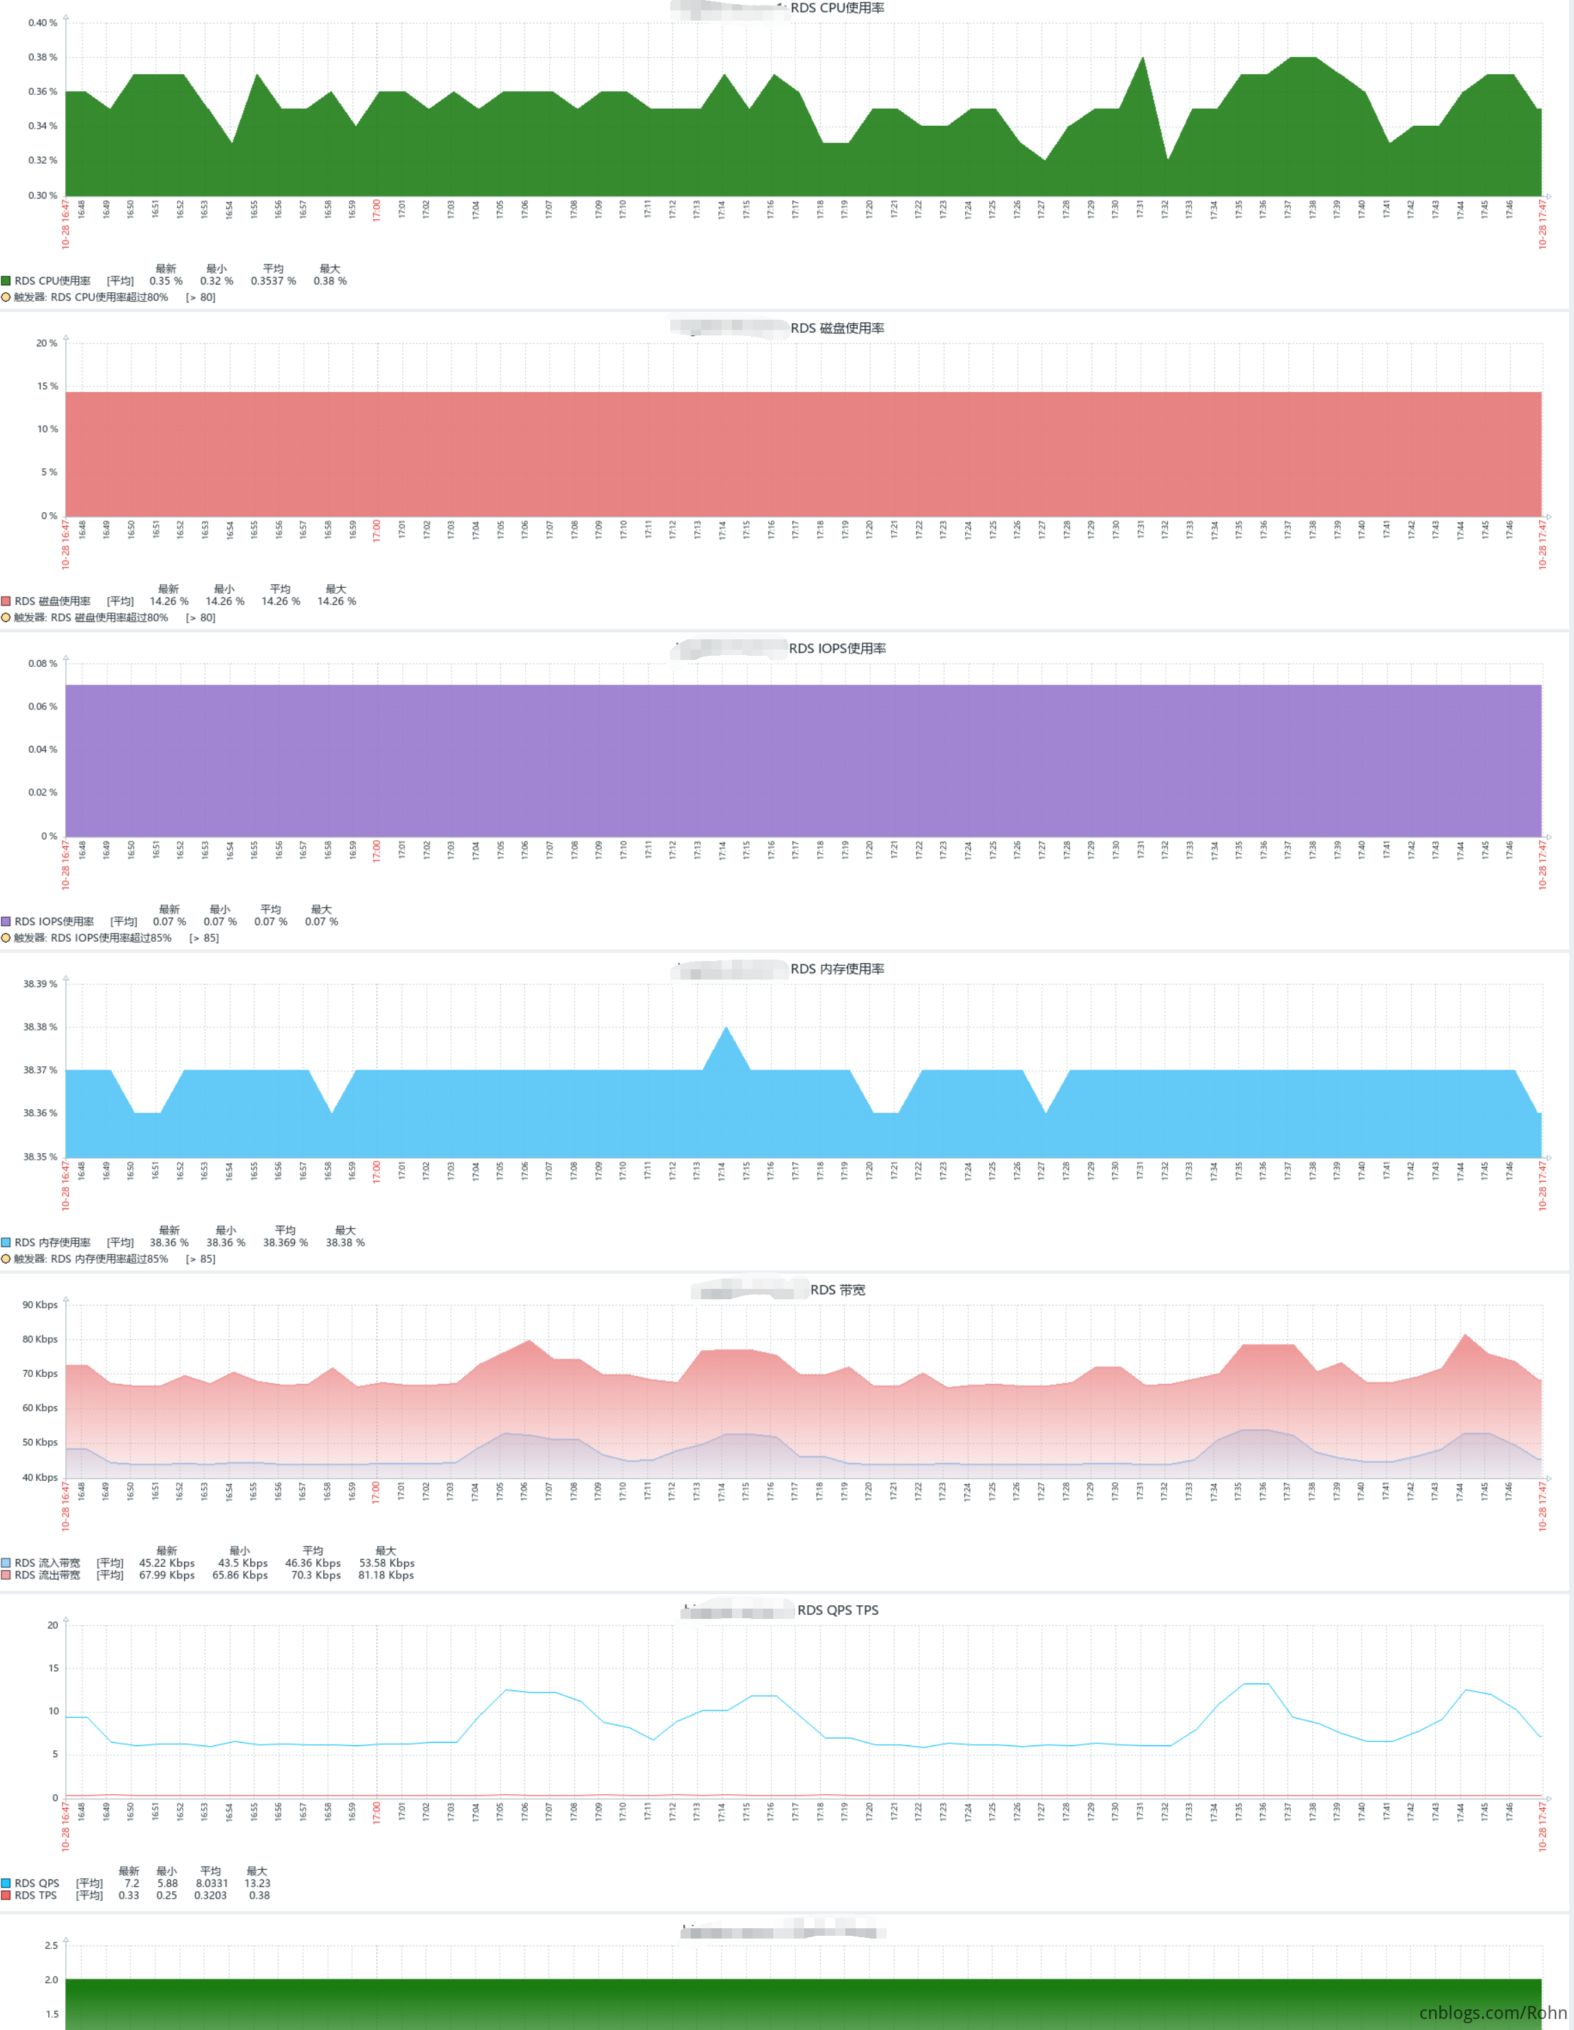
Task: Click the RDS QPS legend label
Action: click(x=37, y=1883)
